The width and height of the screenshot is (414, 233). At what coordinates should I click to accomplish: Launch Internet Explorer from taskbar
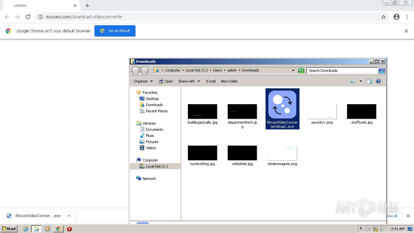[x=26, y=229]
